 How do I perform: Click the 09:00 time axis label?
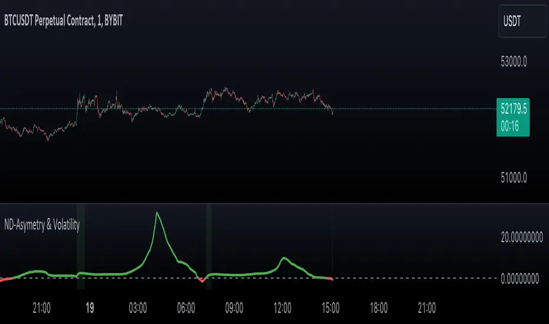pos(234,308)
